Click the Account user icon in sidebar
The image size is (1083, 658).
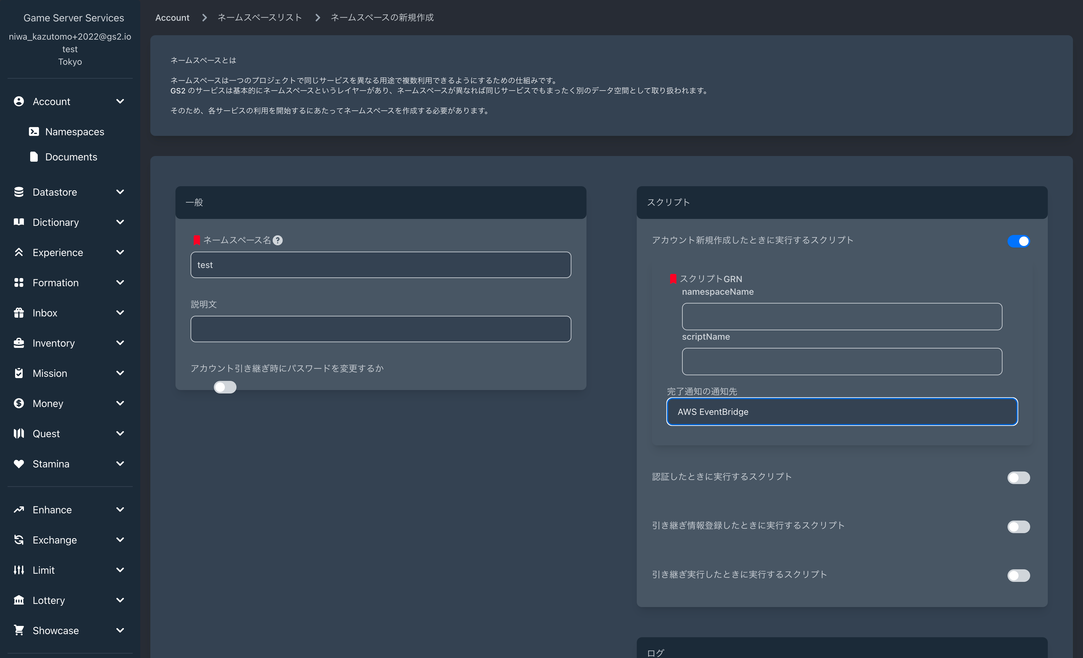pos(19,102)
